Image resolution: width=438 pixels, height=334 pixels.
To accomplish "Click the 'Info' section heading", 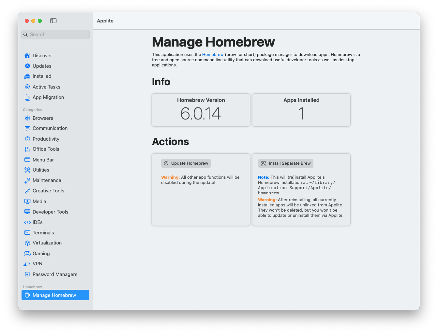I will (x=161, y=82).
